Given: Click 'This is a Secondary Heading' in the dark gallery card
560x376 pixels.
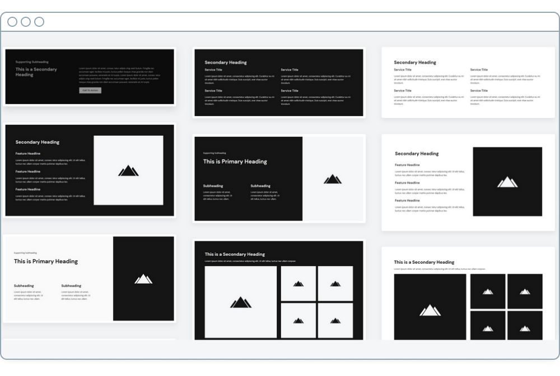Looking at the screenshot, I should 235,254.
